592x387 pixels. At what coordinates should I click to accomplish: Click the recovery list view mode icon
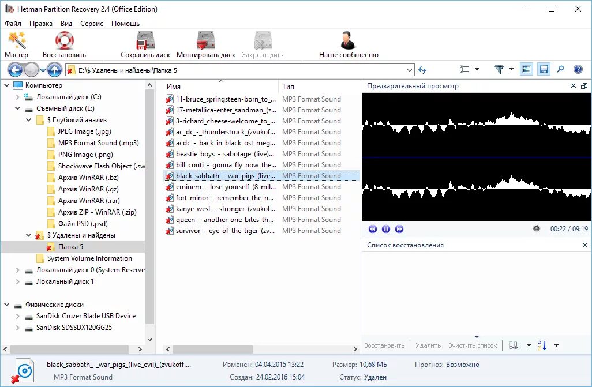click(514, 345)
